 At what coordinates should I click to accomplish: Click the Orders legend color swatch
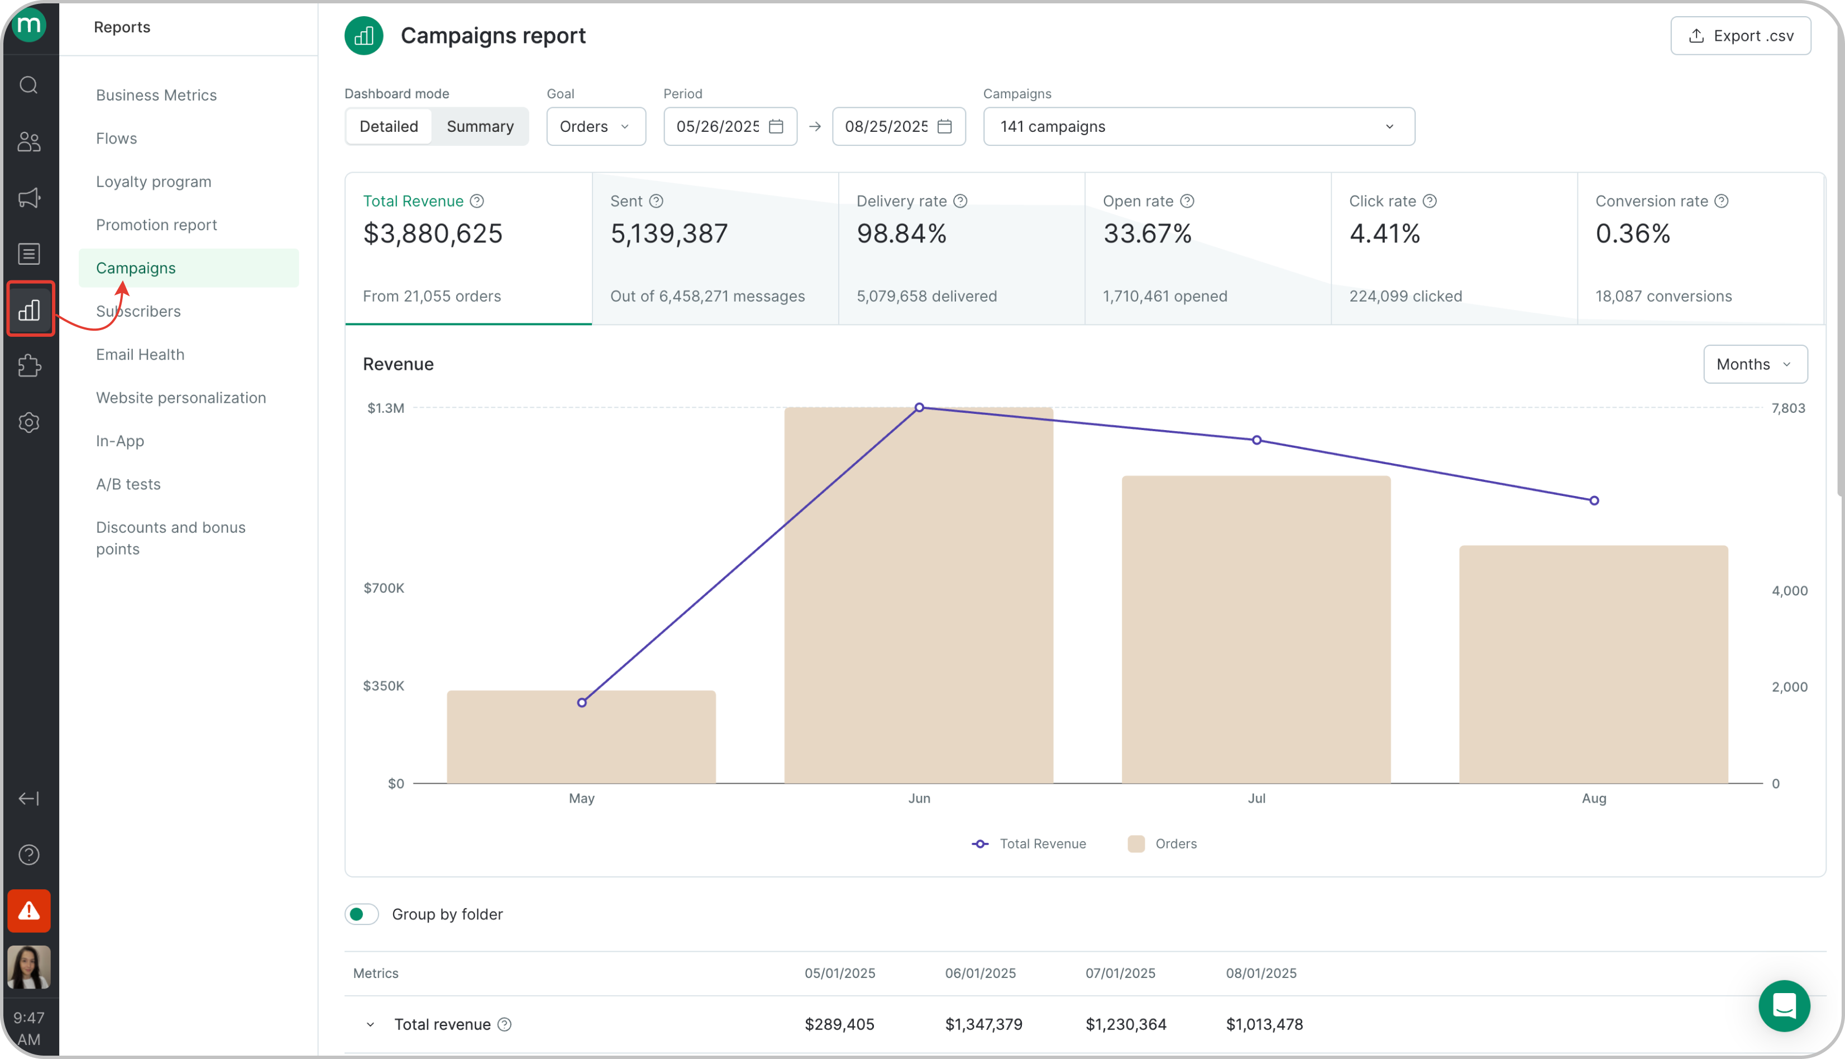click(x=1136, y=844)
